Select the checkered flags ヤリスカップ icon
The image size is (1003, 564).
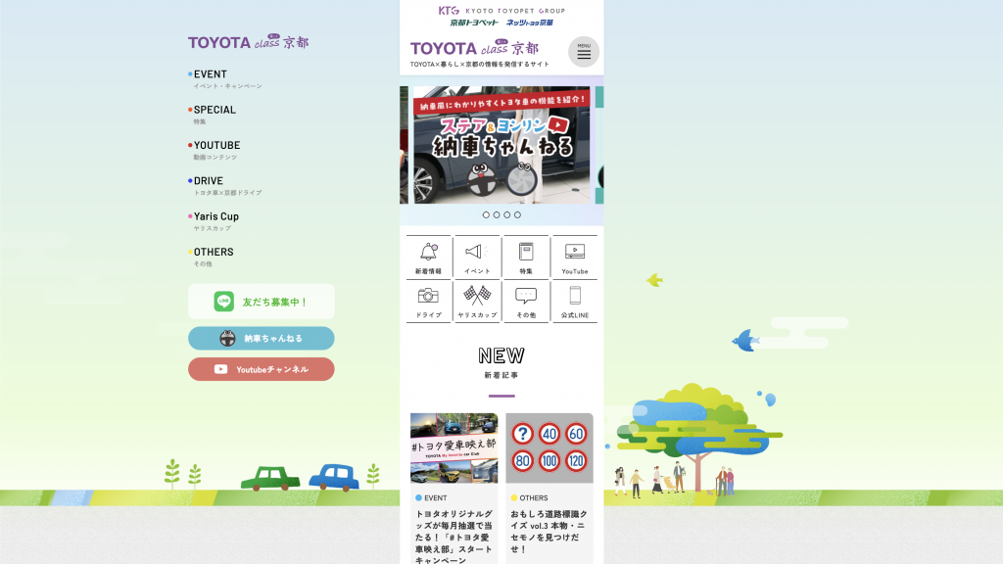tap(476, 301)
